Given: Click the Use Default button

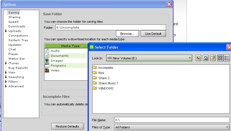Looking at the screenshot, I should pos(153,34).
